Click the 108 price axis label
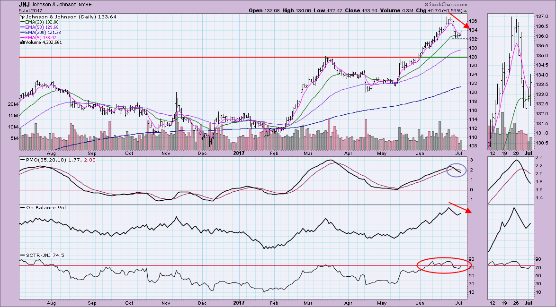Viewport: 556px width, 307px height. click(x=473, y=146)
